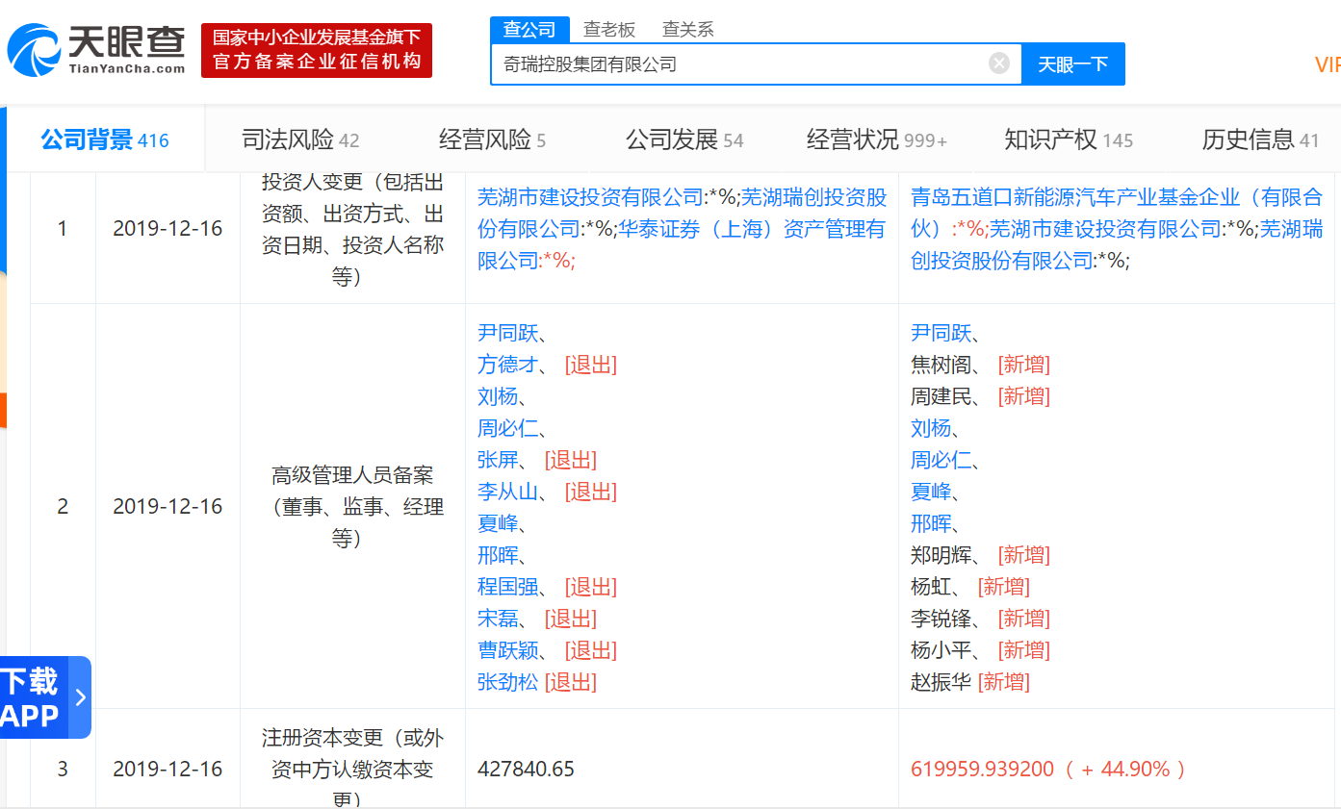Open 华泰证券（上海）资产管理有限公司 link

(x=682, y=244)
